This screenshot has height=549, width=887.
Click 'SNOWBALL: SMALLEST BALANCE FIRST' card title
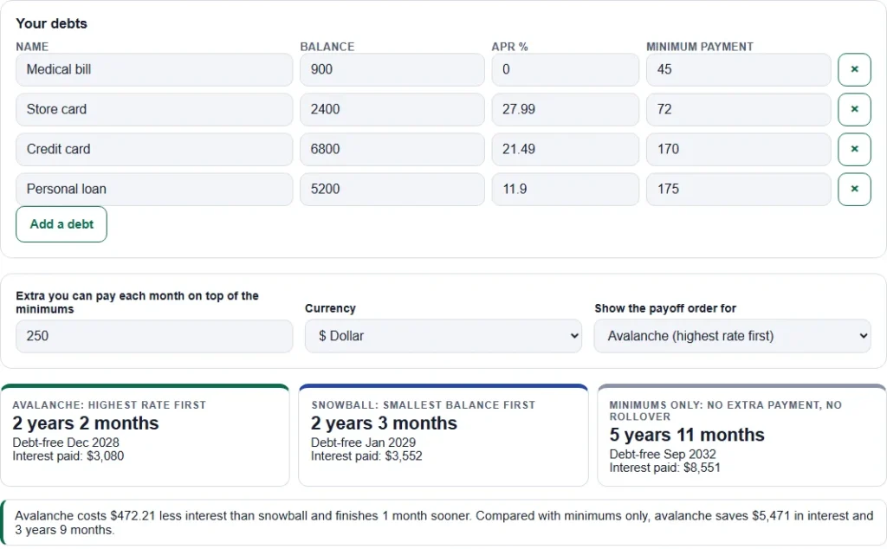423,405
